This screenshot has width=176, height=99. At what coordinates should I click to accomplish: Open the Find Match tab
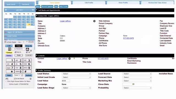tap(26, 4)
